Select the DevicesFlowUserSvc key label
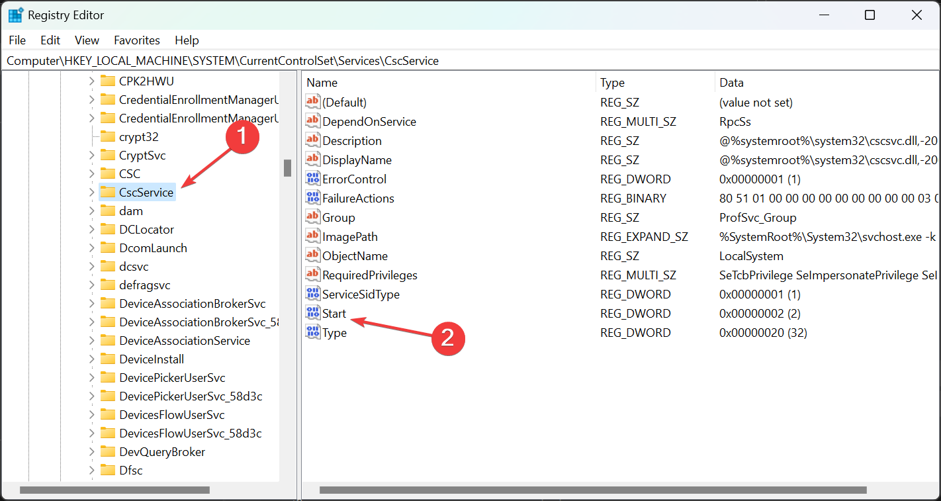Screen dimensions: 941x501 pyautogui.click(x=172, y=414)
